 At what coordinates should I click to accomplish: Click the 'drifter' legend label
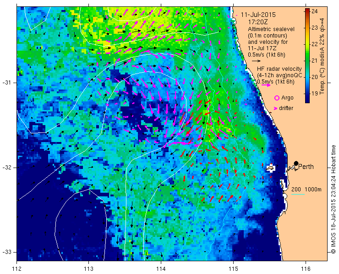(286, 108)
